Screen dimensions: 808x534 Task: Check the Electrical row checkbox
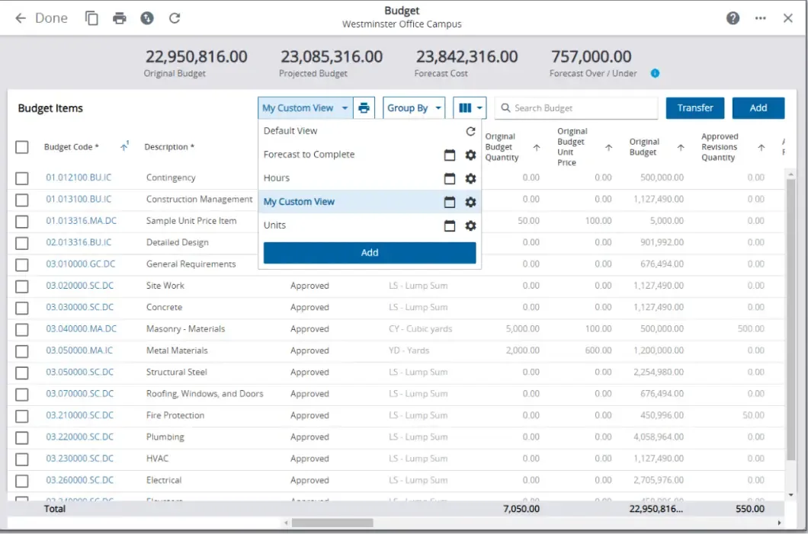coord(21,481)
